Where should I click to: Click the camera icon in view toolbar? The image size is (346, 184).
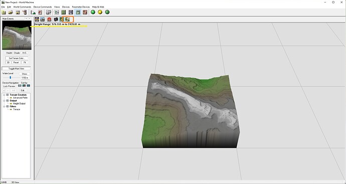pyautogui.click(x=56, y=20)
